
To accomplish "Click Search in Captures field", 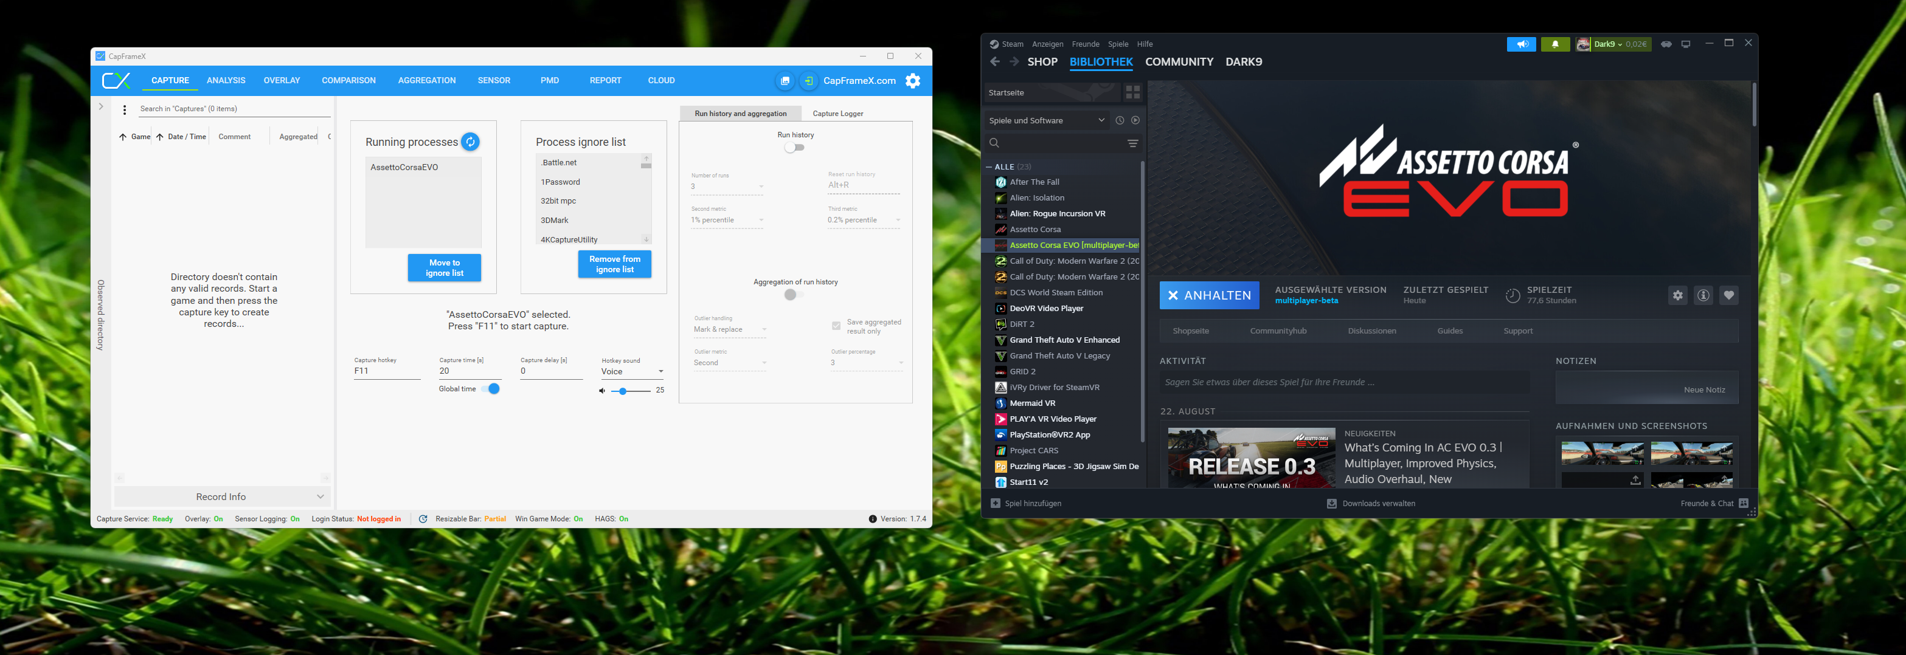I will coord(235,109).
